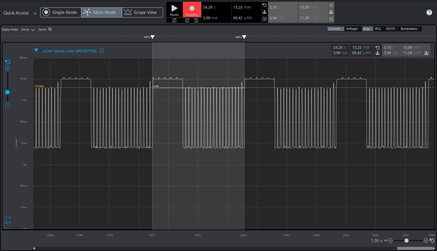Switch to Scope View
This screenshot has height=251, width=437.
[x=143, y=12]
